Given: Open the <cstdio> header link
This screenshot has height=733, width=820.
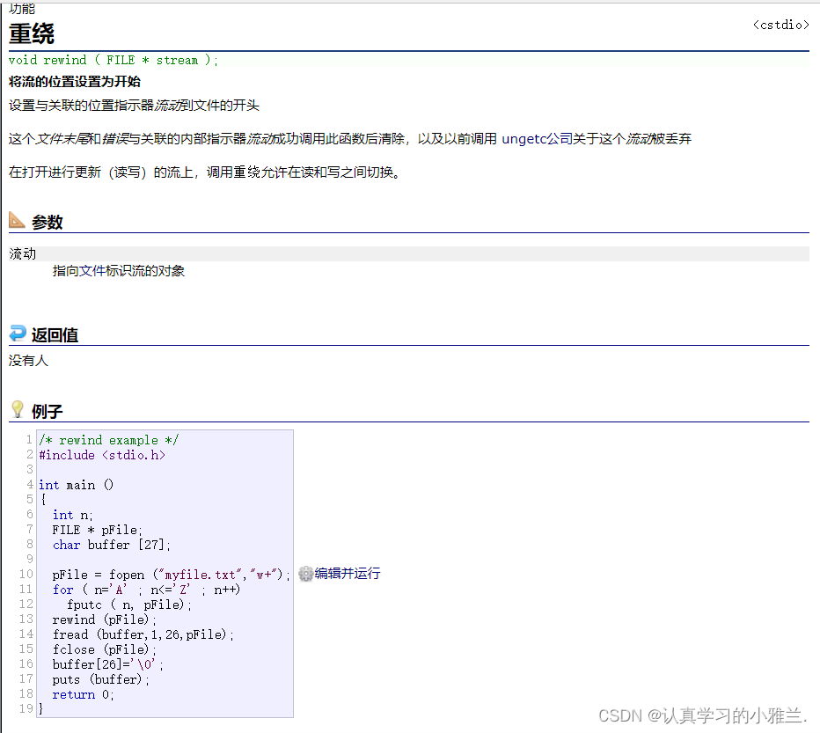Looking at the screenshot, I should 780,25.
